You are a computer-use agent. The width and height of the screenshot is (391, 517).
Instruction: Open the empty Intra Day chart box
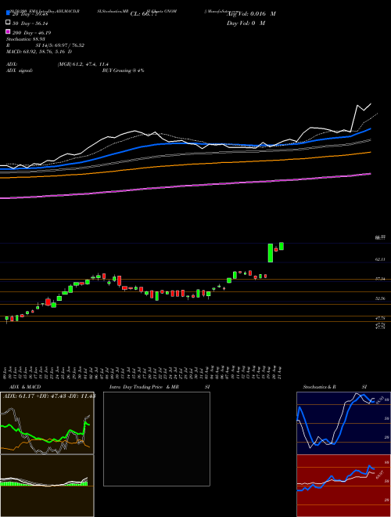[x=156, y=439]
